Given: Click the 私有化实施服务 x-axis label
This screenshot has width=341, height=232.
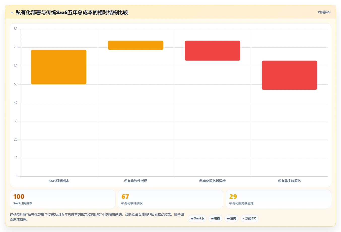Looking at the screenshot, I should (289, 181).
